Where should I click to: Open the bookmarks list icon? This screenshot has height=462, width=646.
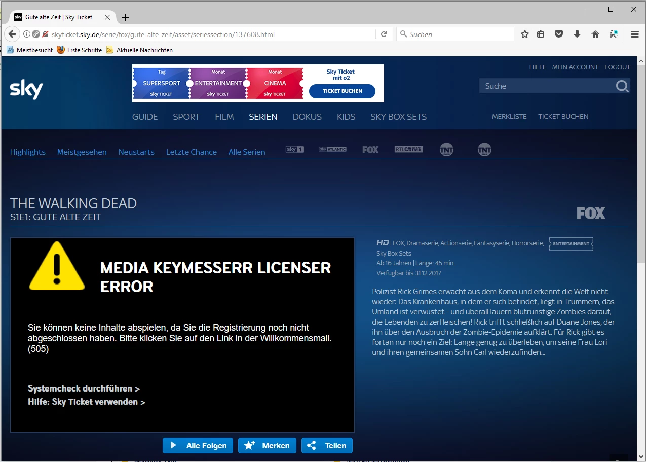point(541,34)
